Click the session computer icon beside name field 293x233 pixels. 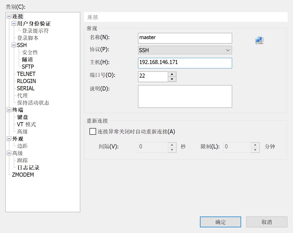tap(259, 40)
